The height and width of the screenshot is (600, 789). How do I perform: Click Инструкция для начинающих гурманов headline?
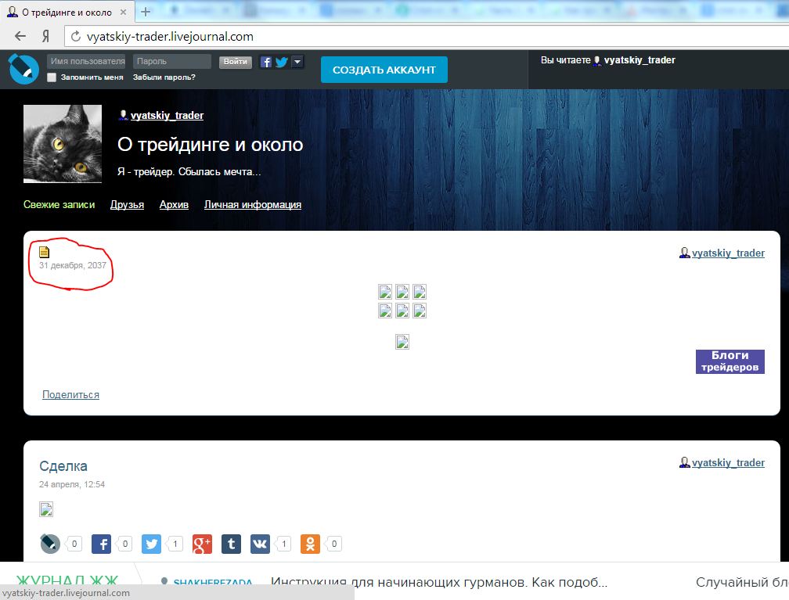[439, 582]
